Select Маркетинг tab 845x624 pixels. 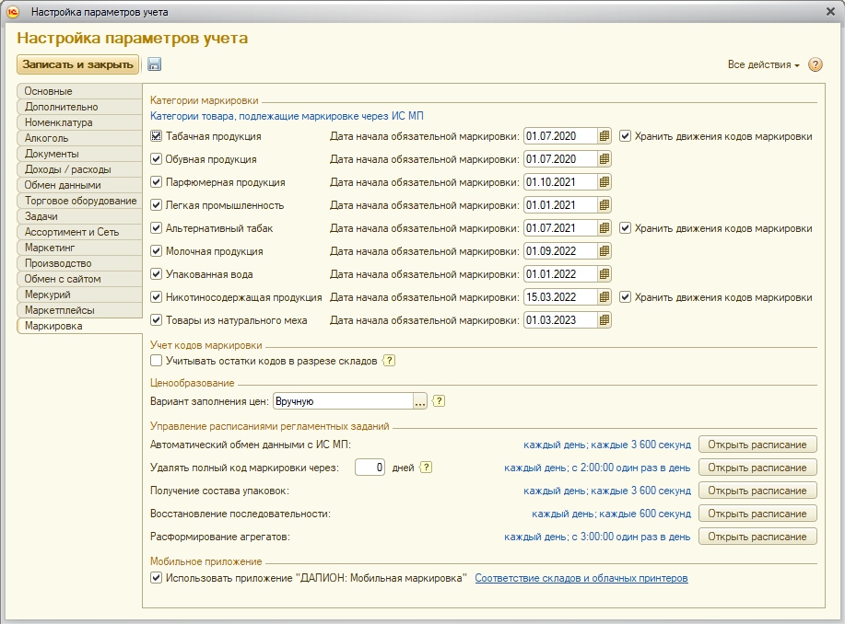(79, 248)
